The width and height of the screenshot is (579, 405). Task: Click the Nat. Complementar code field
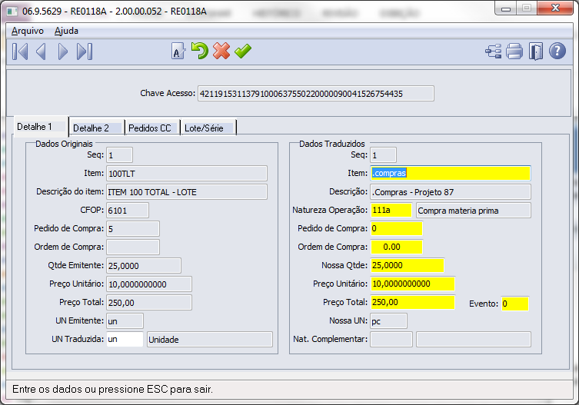(391, 339)
